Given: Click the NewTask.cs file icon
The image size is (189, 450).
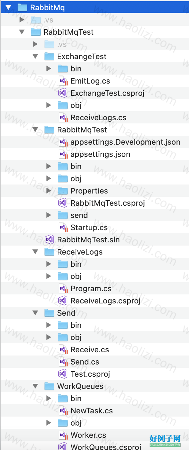Looking at the screenshot, I should (63, 411).
